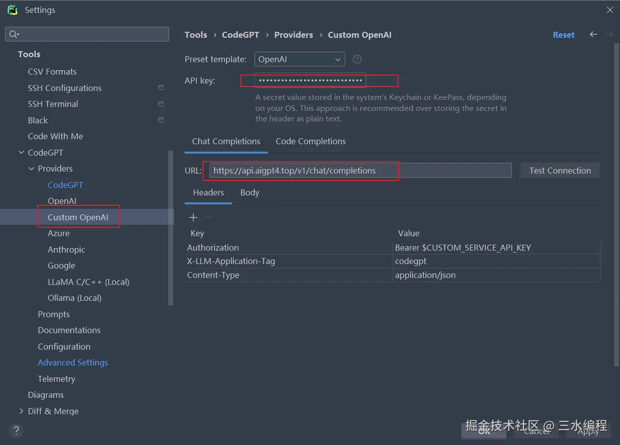The height and width of the screenshot is (445, 620).
Task: Close the Settings window
Action: point(610,10)
